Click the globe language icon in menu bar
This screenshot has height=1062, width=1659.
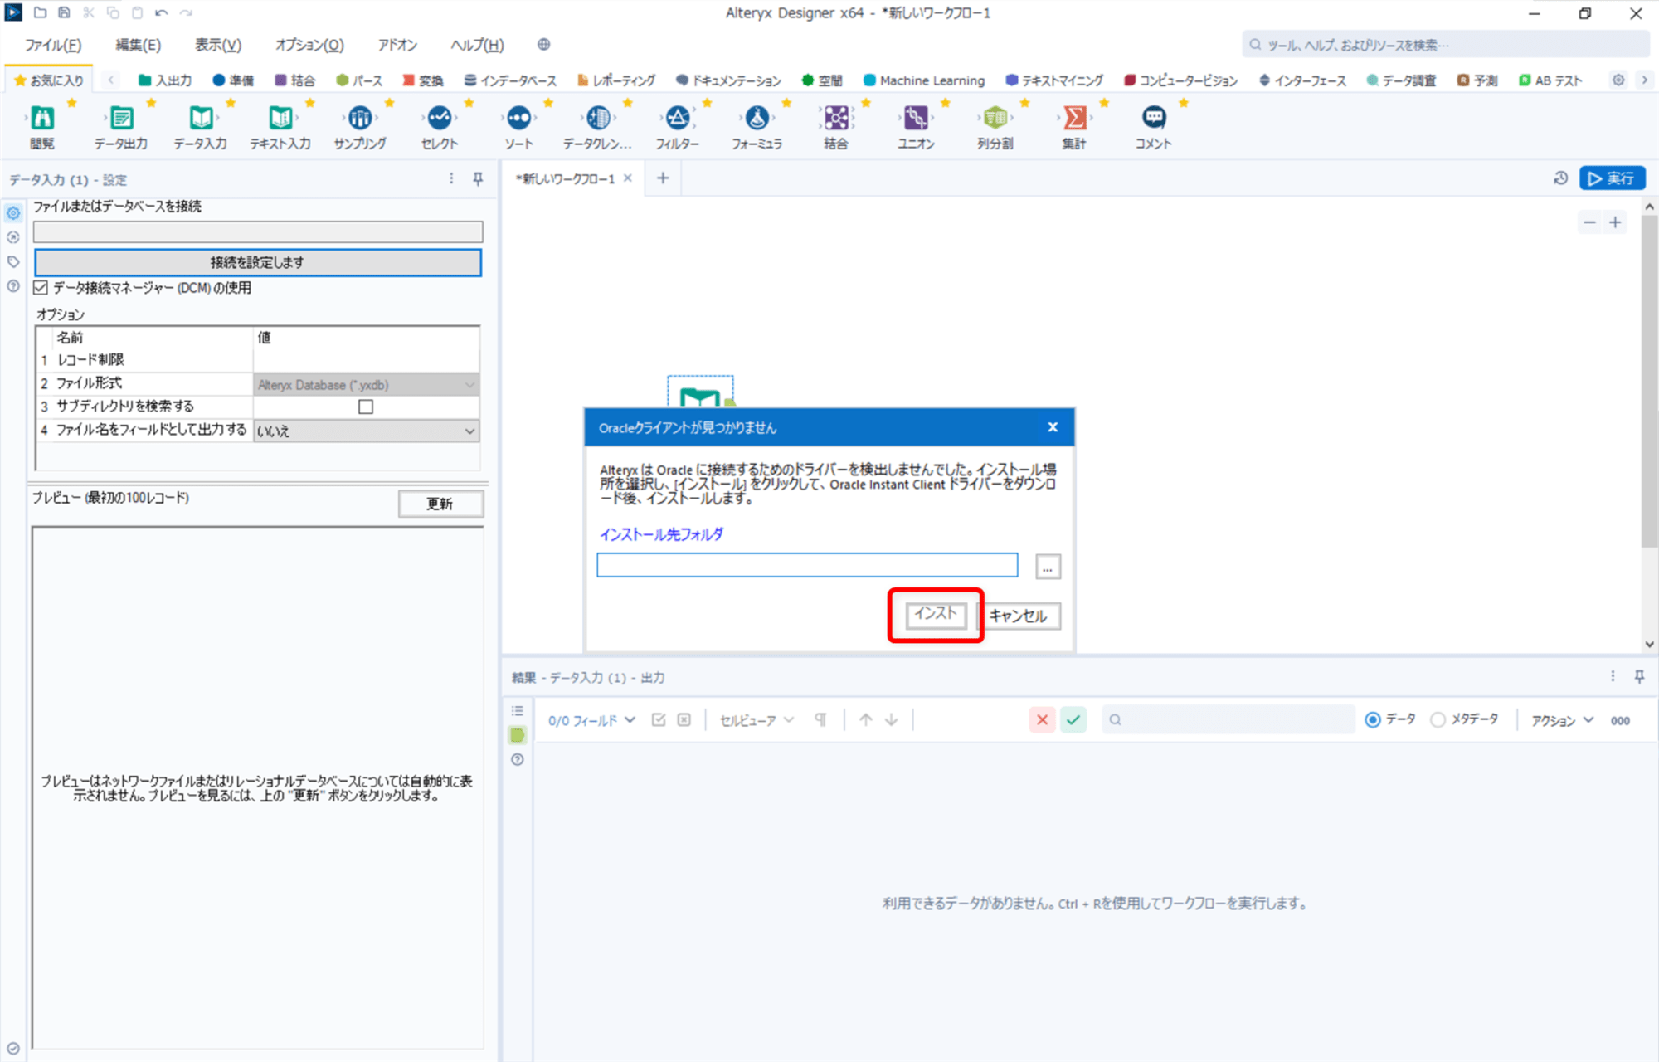pos(543,45)
